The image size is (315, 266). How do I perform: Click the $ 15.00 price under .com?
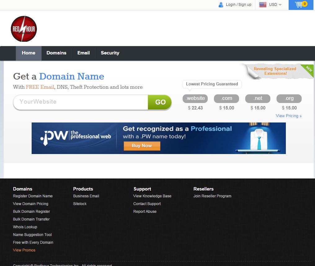point(227,108)
